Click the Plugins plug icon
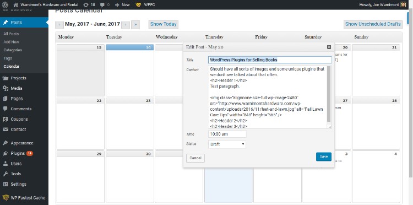 tap(6, 153)
